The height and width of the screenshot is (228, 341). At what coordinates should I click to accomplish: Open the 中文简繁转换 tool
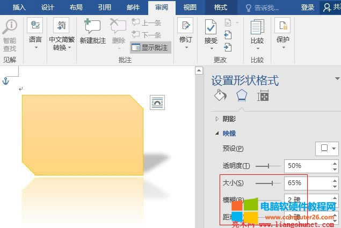coord(62,27)
